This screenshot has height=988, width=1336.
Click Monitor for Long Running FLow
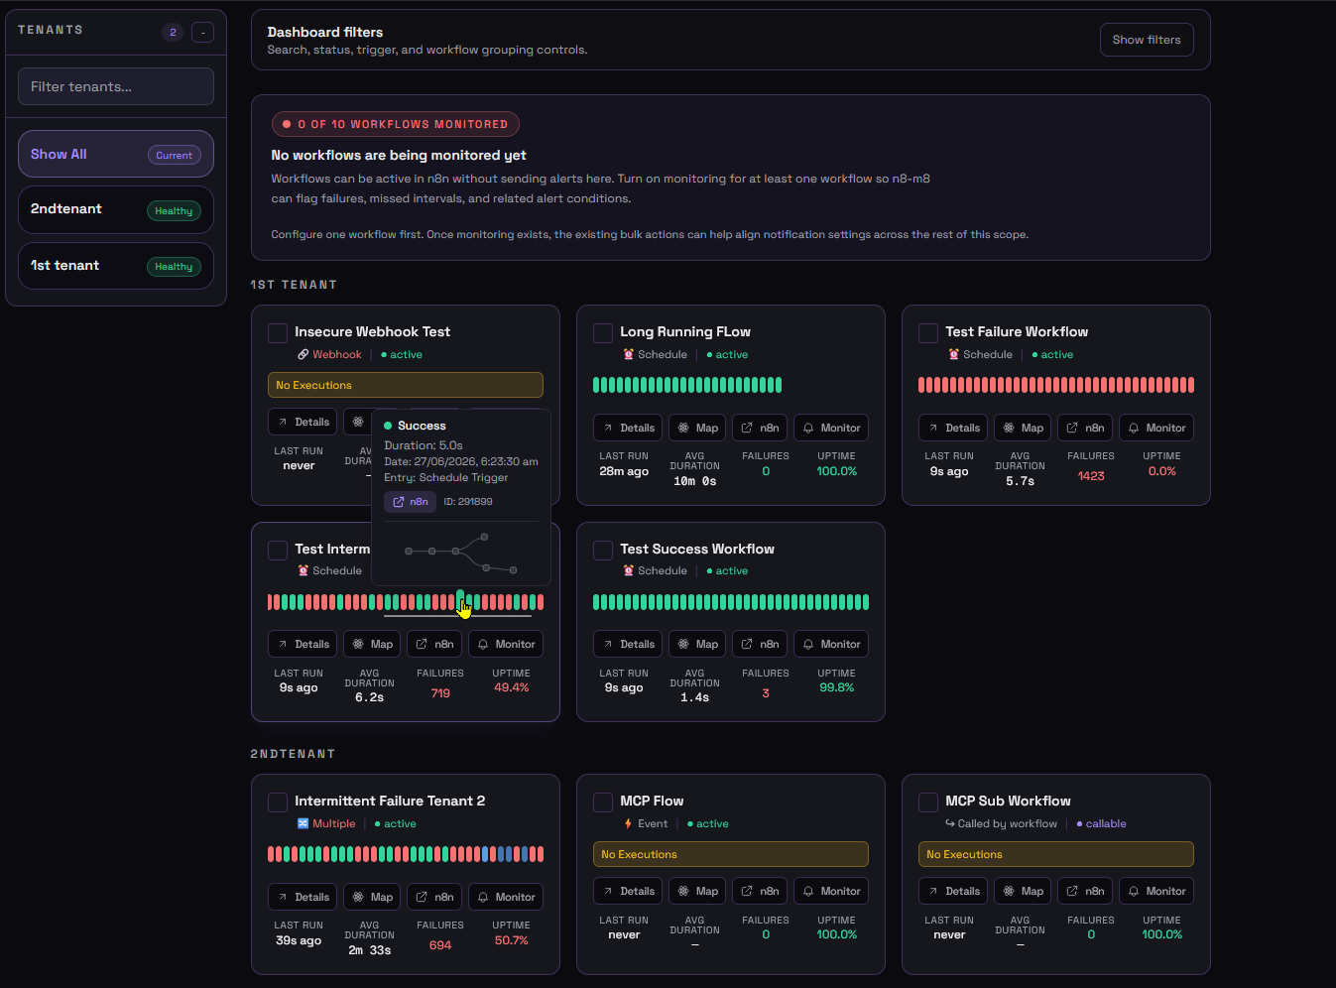(x=831, y=428)
